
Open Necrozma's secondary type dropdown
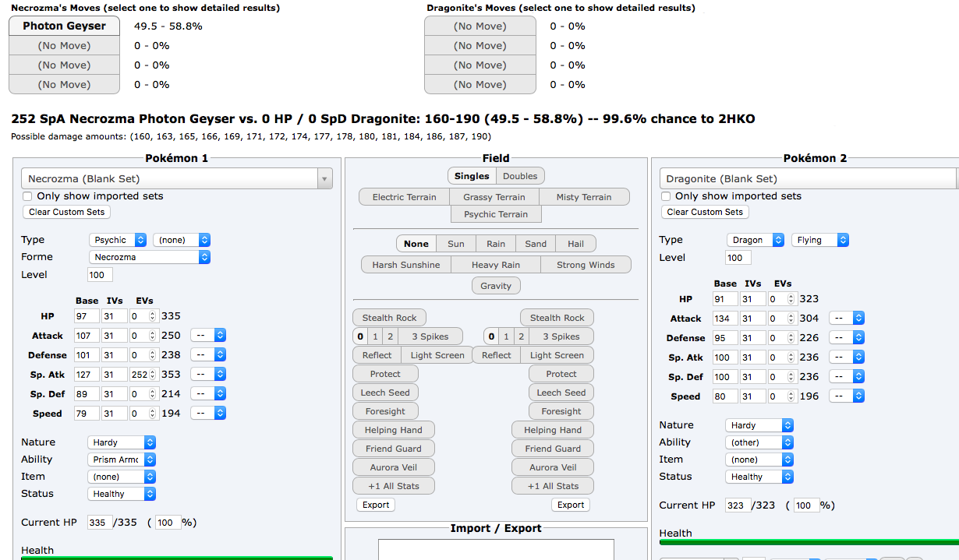[x=182, y=240]
